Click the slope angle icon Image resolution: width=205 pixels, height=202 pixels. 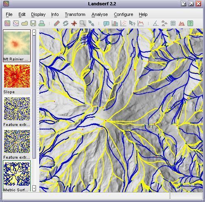pos(155,23)
